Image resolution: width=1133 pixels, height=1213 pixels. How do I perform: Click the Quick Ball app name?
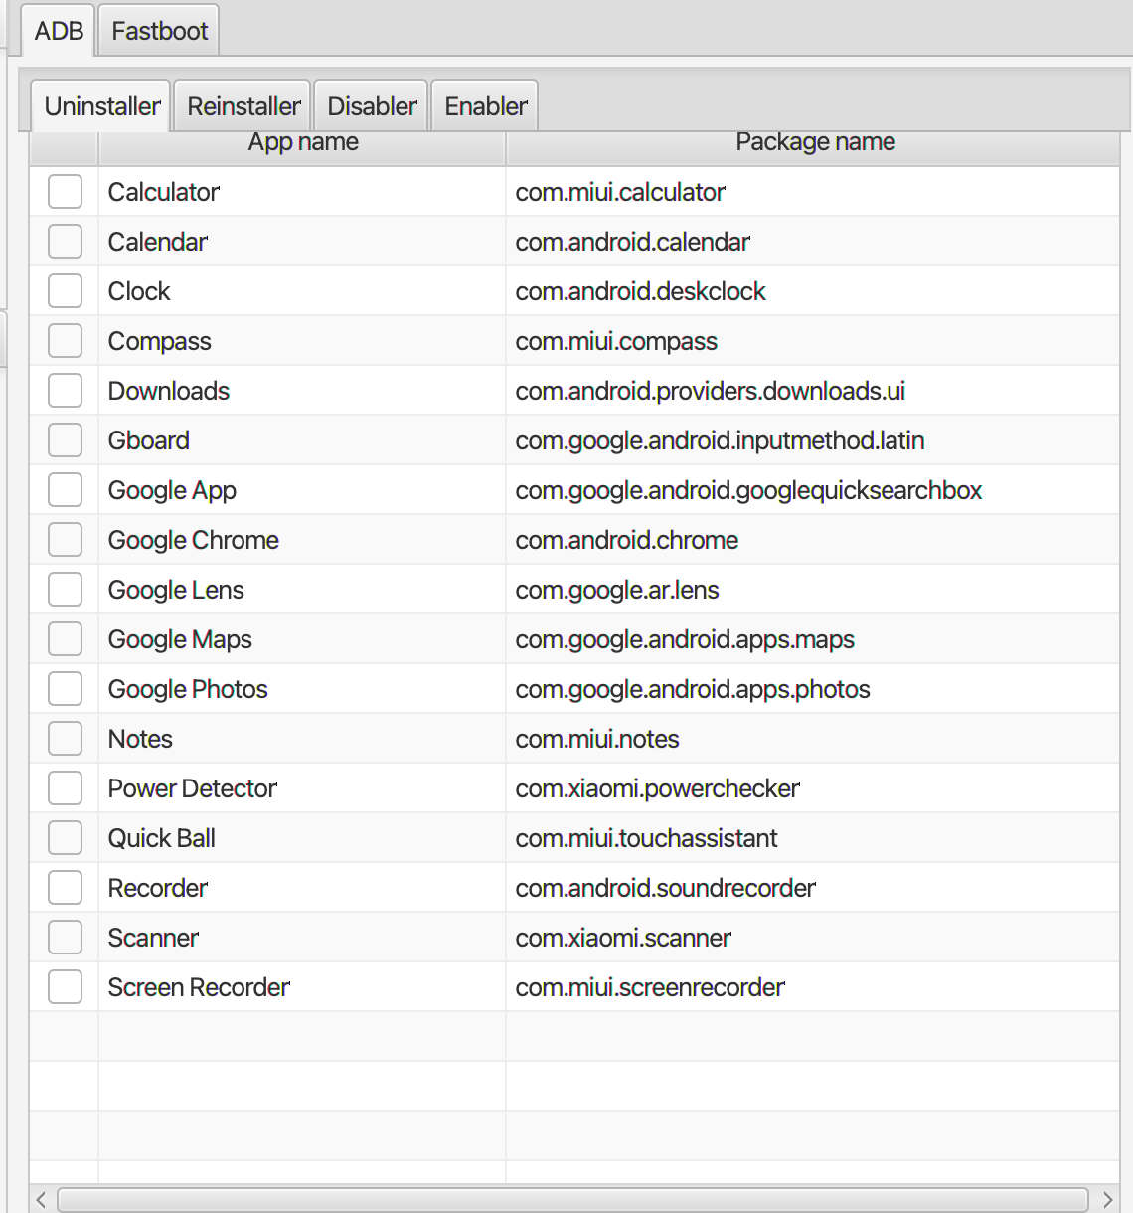click(x=161, y=838)
